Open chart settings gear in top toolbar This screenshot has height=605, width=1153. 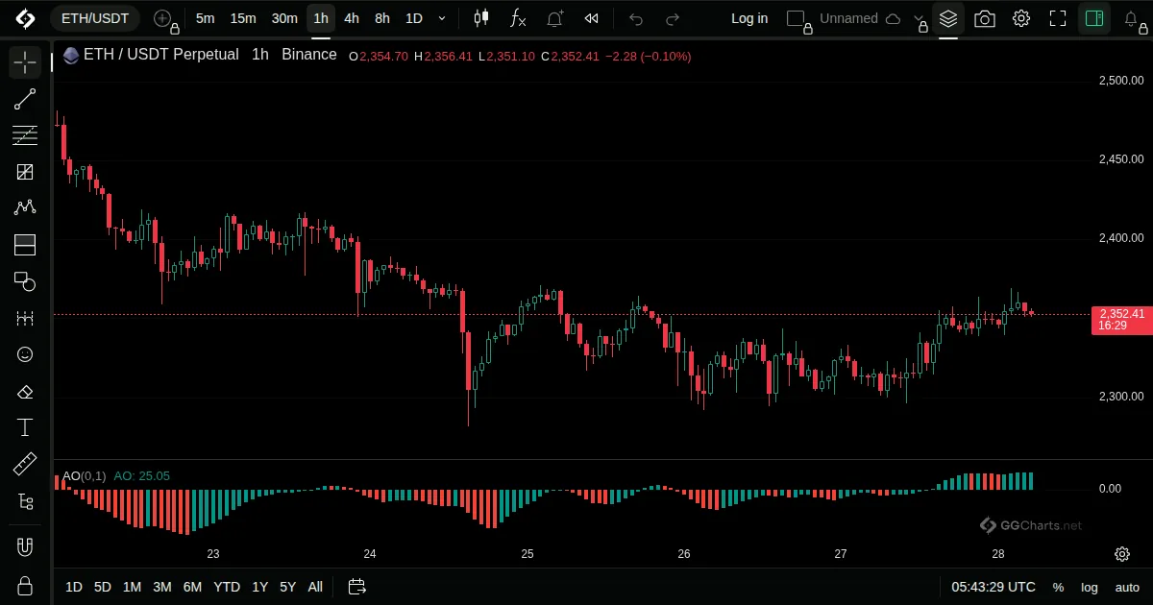coord(1021,18)
